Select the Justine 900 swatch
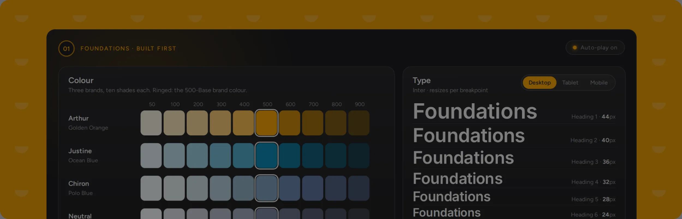Screen dimensions: 682x219 [359, 156]
